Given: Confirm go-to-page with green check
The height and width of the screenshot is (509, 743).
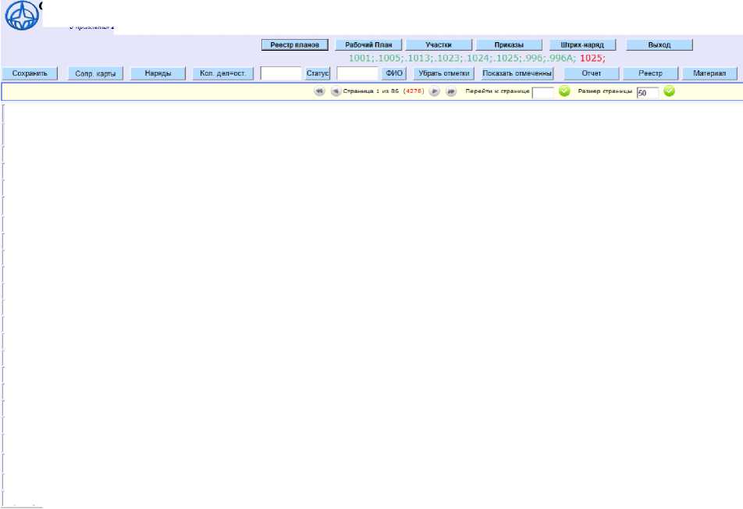Looking at the screenshot, I should tap(564, 91).
